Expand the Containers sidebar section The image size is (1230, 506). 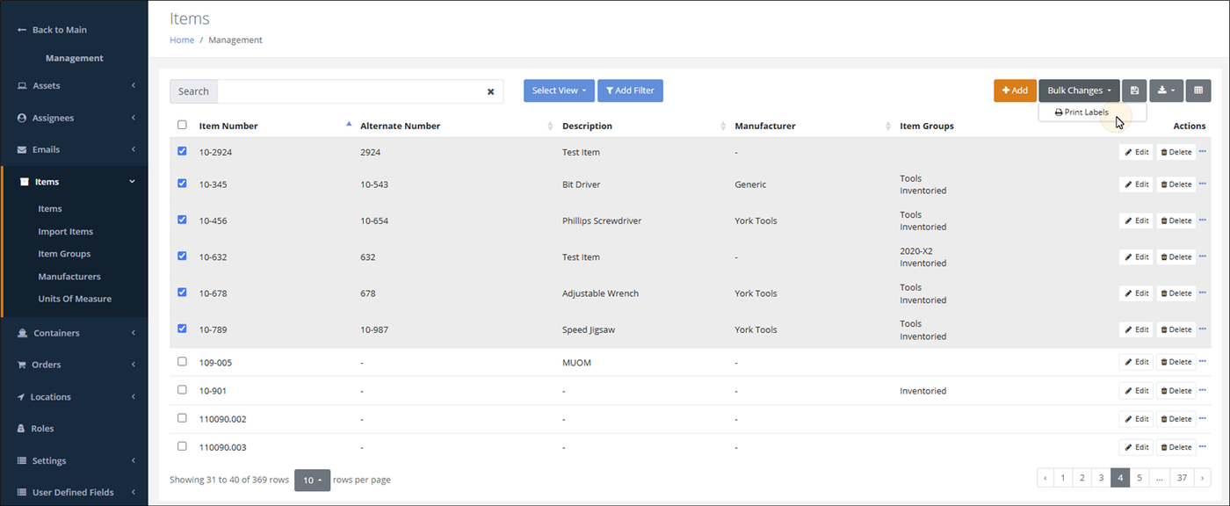coord(74,333)
